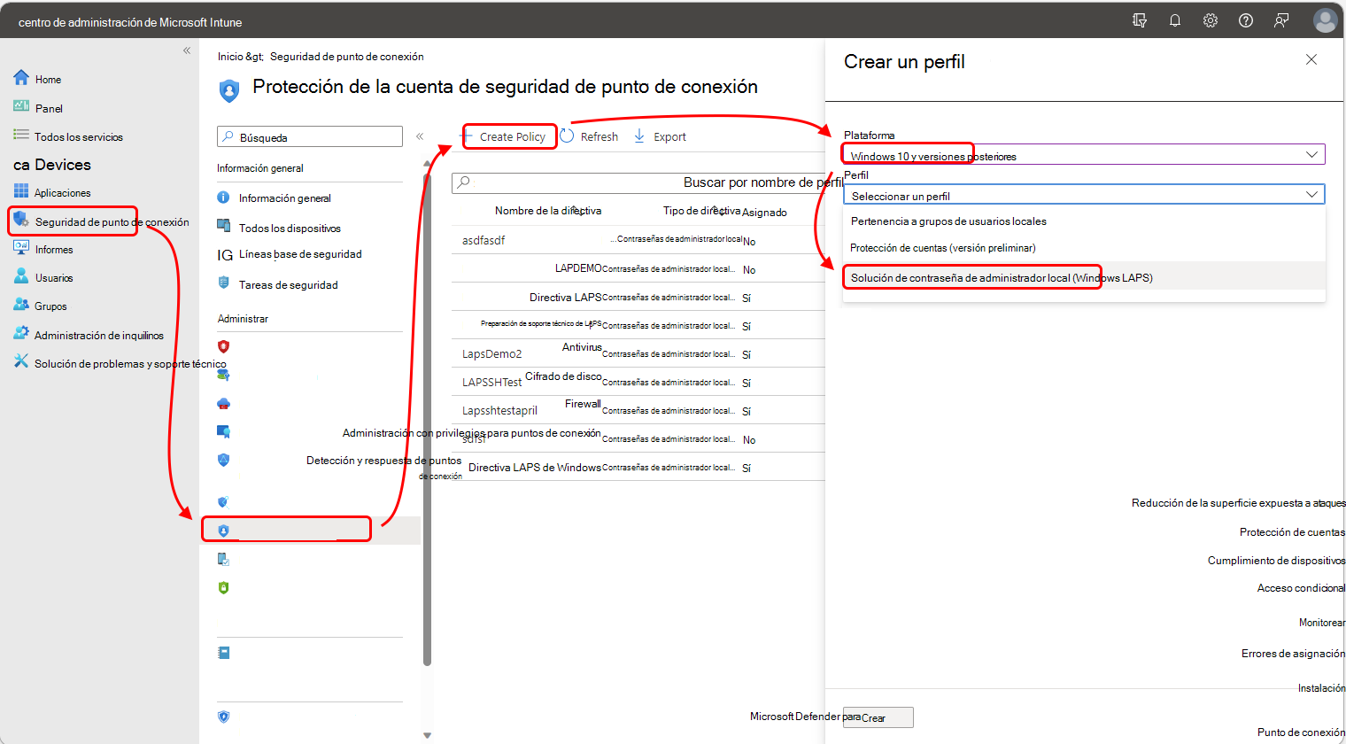Click the Administración de inquilinos gear icon
The height and width of the screenshot is (744, 1346).
pos(21,333)
